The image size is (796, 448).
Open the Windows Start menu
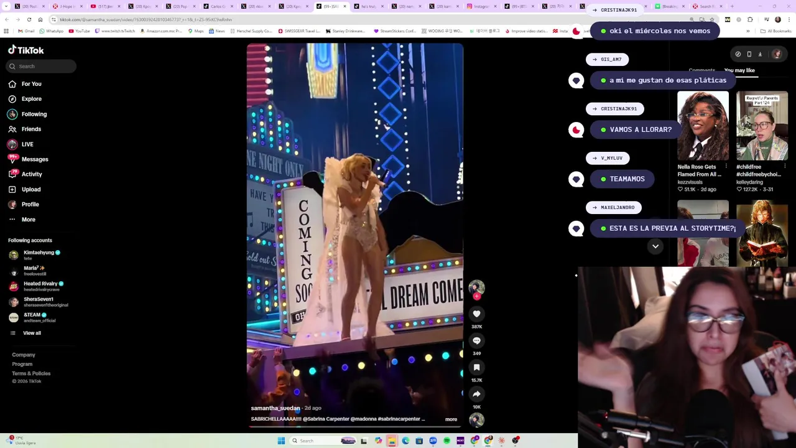[281, 441]
